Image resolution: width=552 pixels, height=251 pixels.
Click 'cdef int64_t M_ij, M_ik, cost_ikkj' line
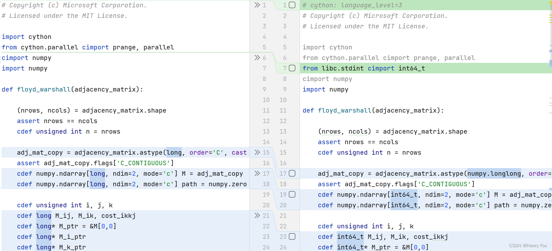(x=383, y=237)
